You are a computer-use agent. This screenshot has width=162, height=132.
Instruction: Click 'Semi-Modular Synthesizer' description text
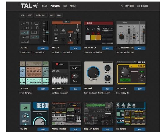[x=97, y=93]
